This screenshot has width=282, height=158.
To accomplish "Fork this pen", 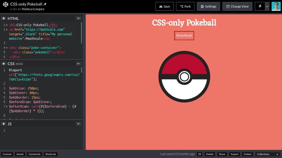I will [x=185, y=7].
